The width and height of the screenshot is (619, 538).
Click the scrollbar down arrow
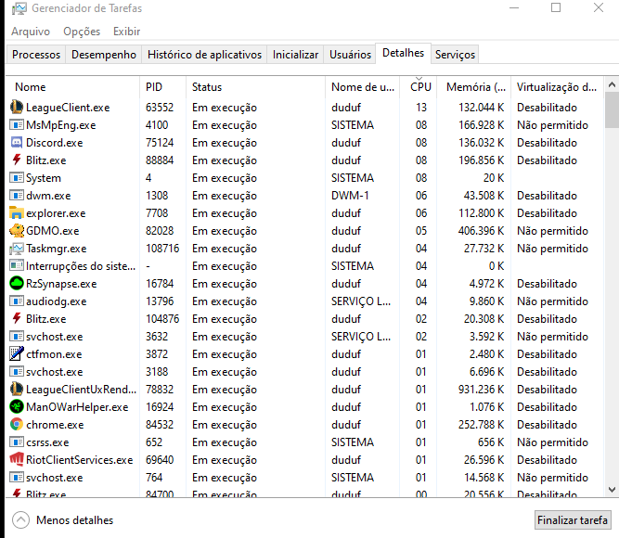click(x=612, y=490)
